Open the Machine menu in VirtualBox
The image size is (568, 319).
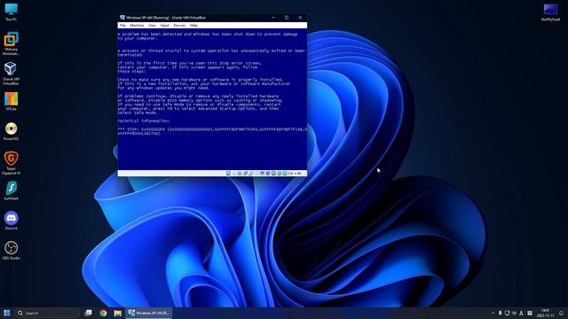pos(137,26)
